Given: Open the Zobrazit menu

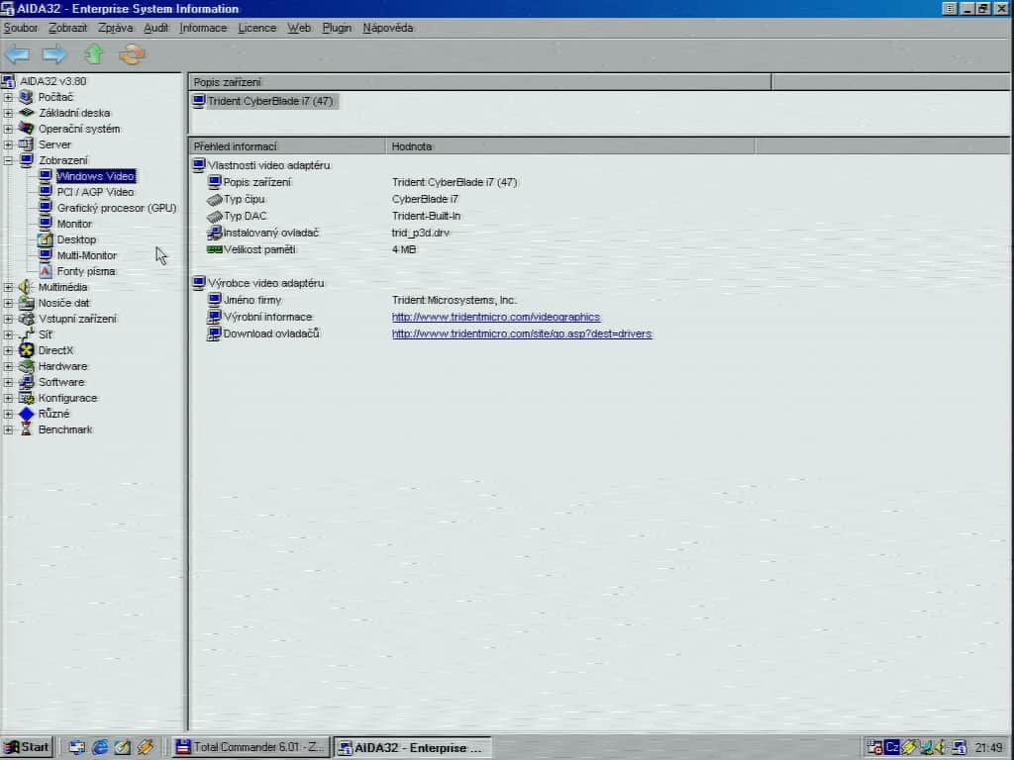Looking at the screenshot, I should [x=68, y=28].
